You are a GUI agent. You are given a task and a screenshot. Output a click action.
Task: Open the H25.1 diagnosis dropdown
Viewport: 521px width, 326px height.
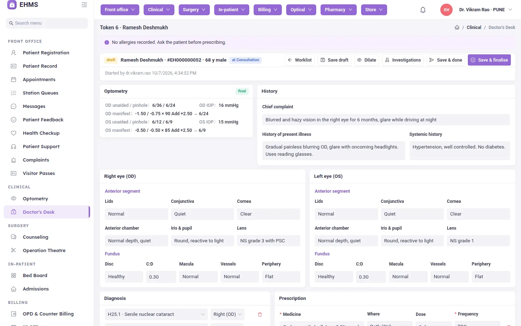[x=156, y=314]
